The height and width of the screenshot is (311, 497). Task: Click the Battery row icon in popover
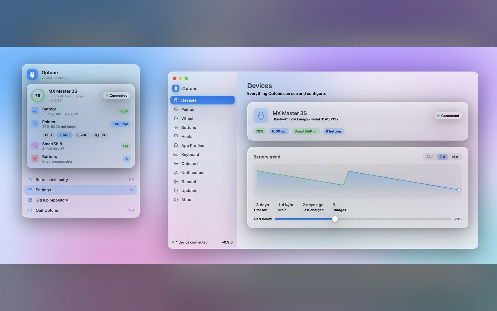[x=35, y=111]
